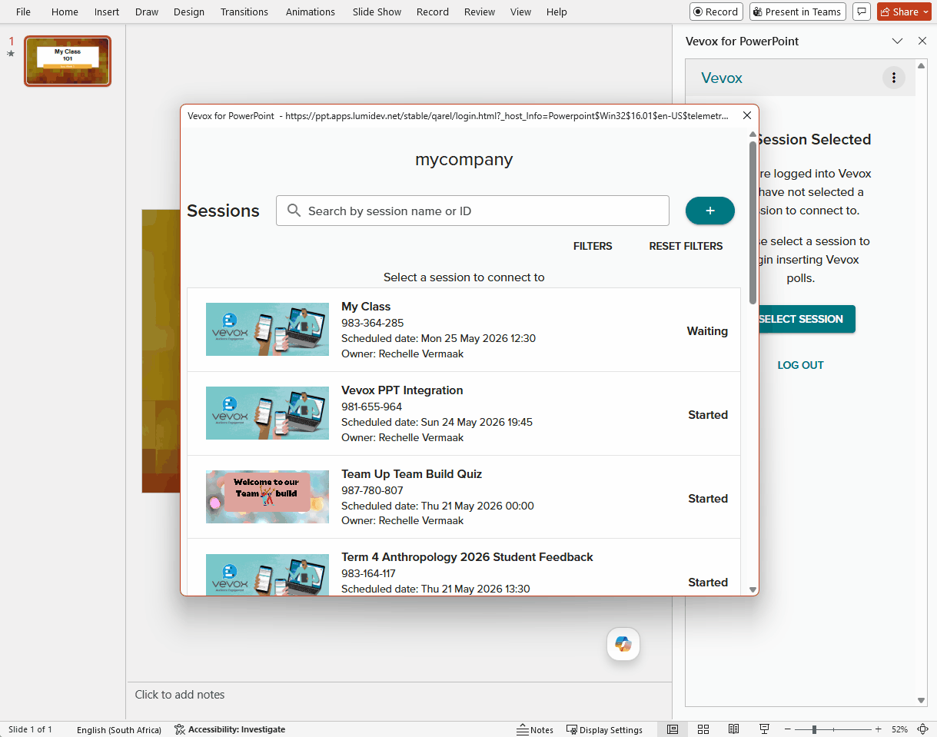This screenshot has height=737, width=937.
Task: Click Started status of Team Build Quiz
Action: tap(708, 499)
